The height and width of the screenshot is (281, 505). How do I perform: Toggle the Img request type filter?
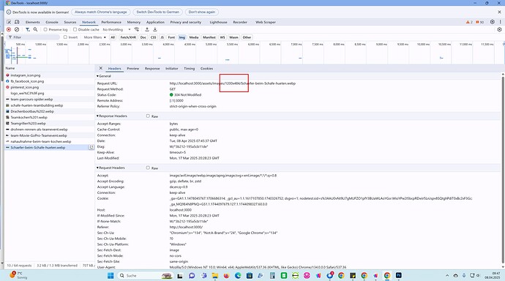pos(182,37)
